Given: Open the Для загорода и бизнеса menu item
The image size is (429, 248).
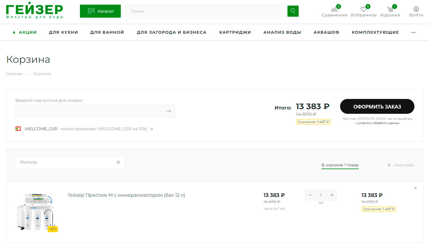Looking at the screenshot, I should [172, 32].
